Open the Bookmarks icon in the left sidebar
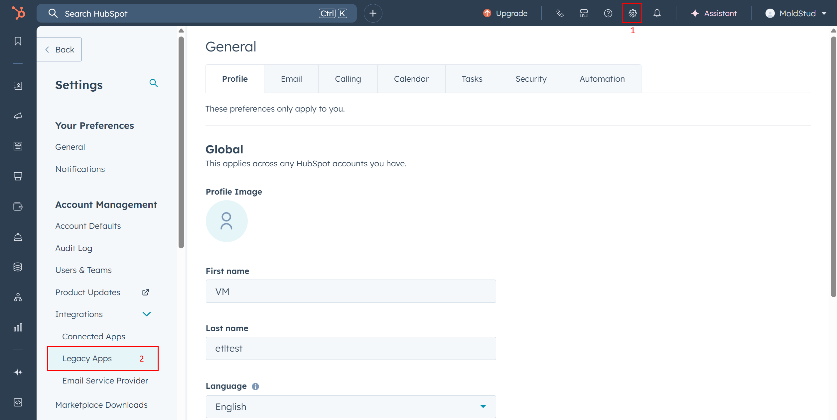The height and width of the screenshot is (420, 837). 18,41
